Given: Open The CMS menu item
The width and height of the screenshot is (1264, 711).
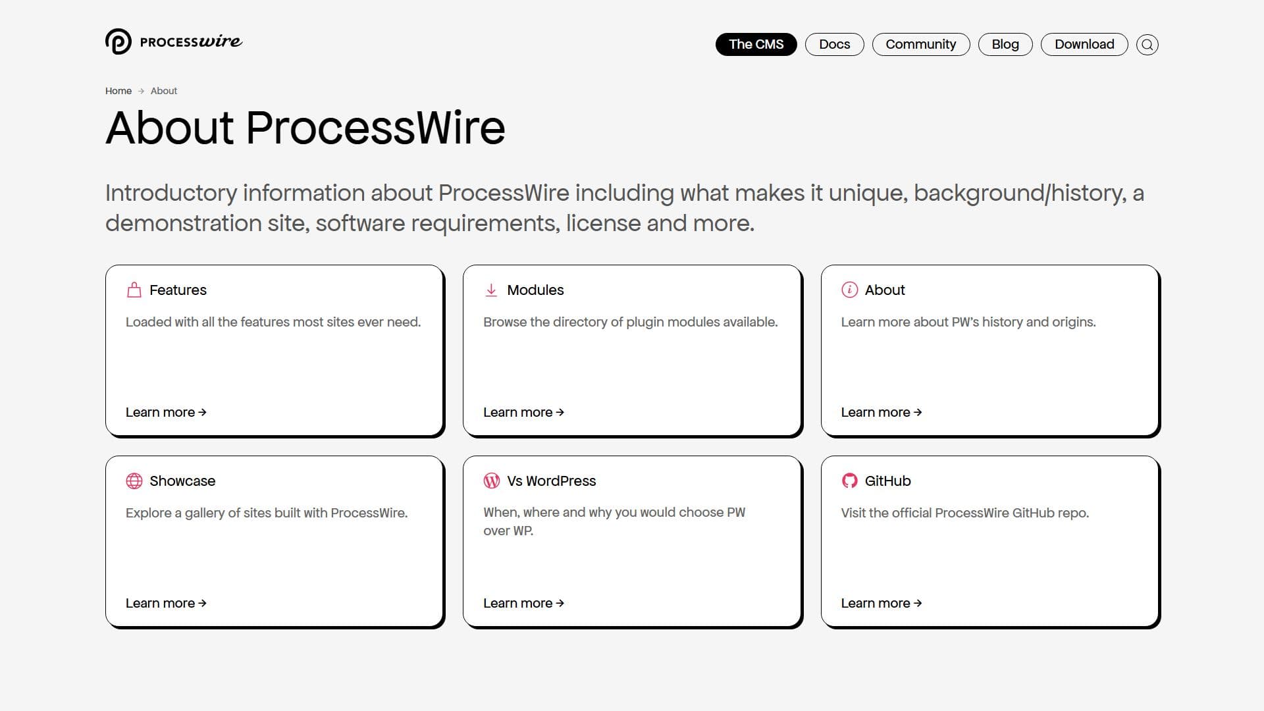Looking at the screenshot, I should coord(756,44).
